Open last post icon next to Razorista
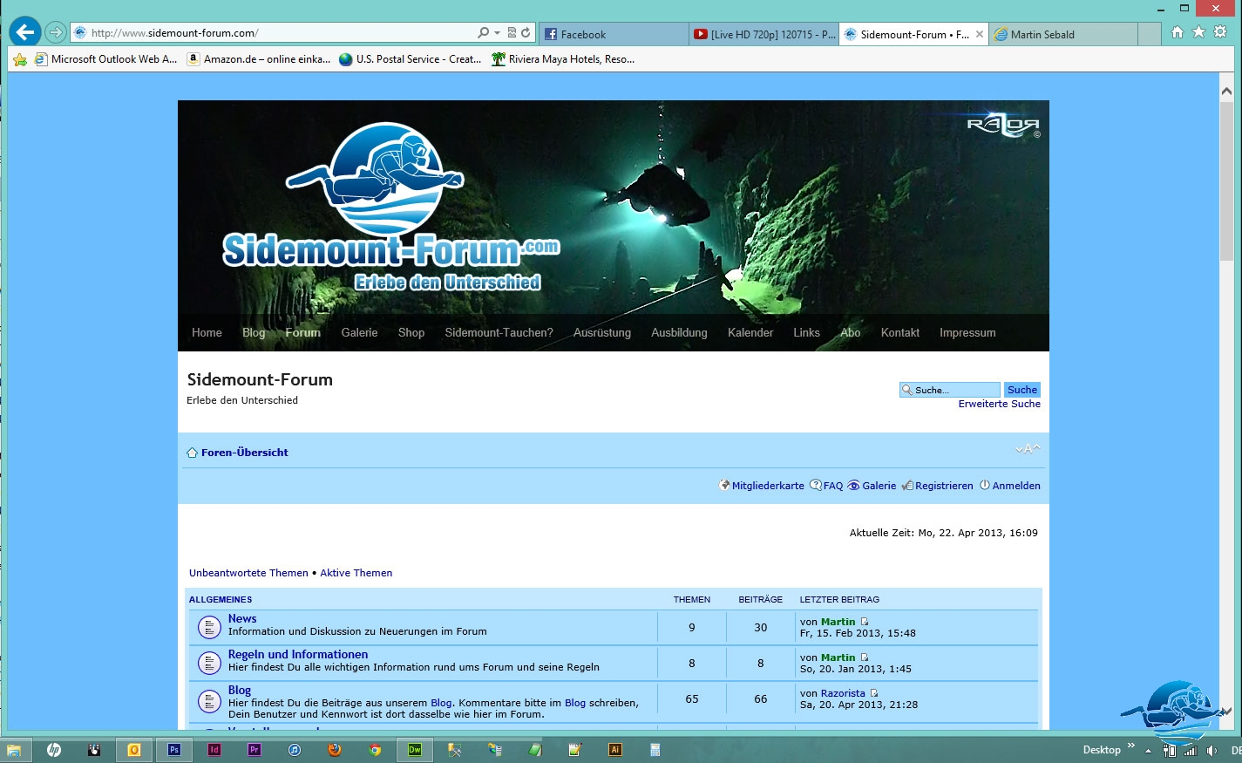 click(x=874, y=693)
